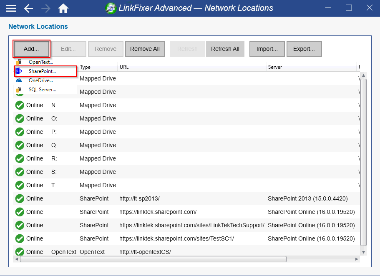The width and height of the screenshot is (380, 276).
Task: Click the green status icon for O: drive
Action: coord(20,118)
